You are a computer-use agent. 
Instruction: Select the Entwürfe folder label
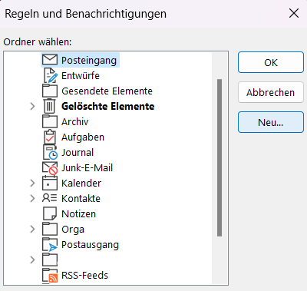click(81, 75)
